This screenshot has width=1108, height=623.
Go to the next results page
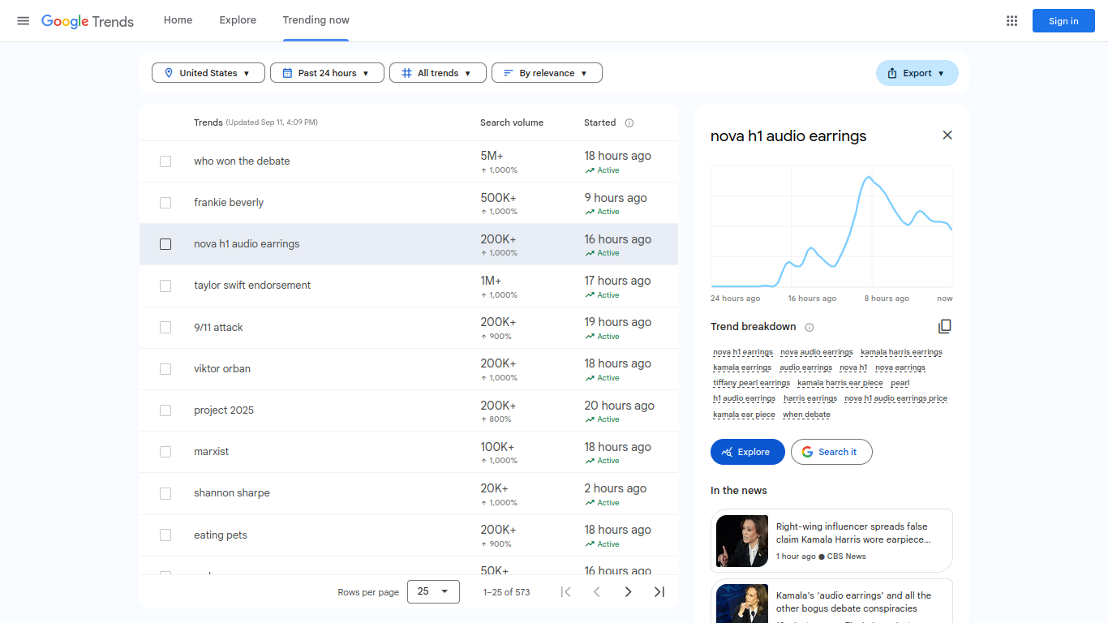coord(628,592)
